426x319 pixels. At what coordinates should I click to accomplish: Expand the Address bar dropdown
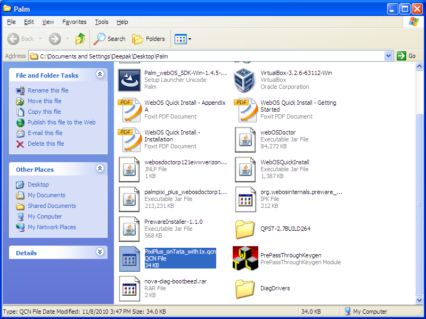click(389, 56)
